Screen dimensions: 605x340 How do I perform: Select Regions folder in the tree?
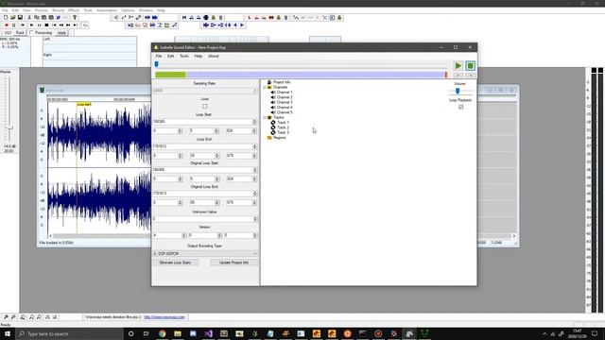[x=280, y=138]
